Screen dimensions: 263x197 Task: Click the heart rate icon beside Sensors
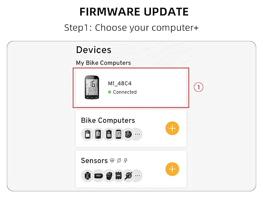pyautogui.click(x=113, y=161)
